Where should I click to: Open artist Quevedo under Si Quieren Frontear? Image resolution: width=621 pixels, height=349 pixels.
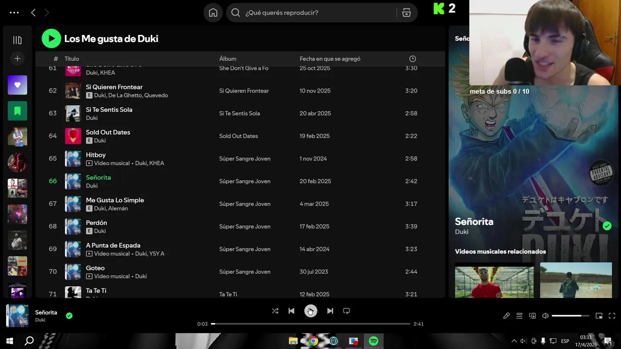tap(156, 95)
